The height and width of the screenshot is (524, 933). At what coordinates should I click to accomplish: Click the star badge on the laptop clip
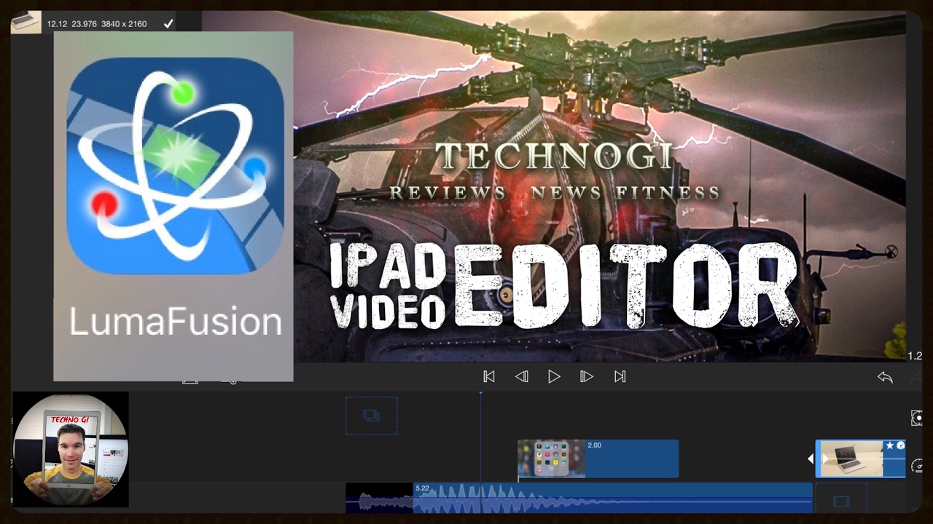pyautogui.click(x=890, y=445)
